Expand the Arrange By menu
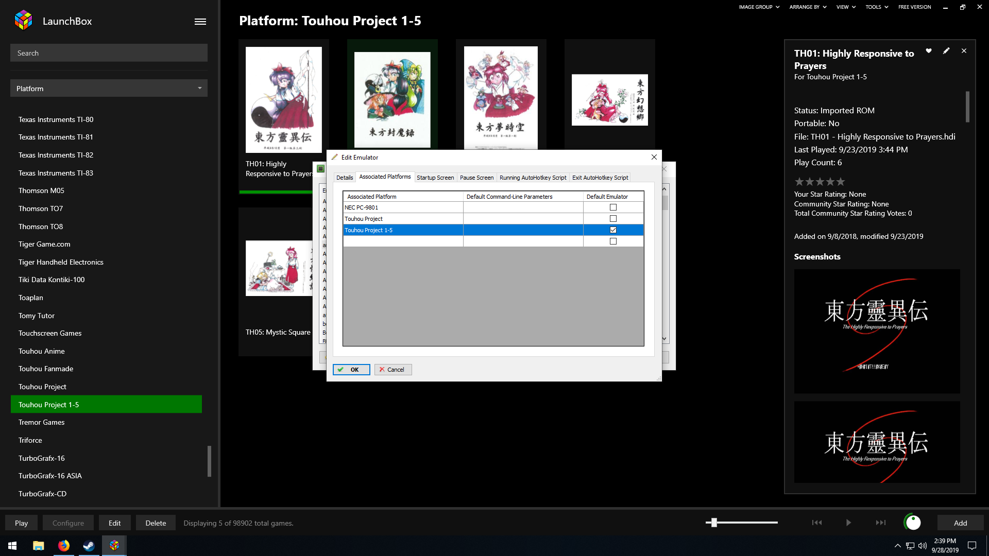This screenshot has width=989, height=556. pos(808,7)
